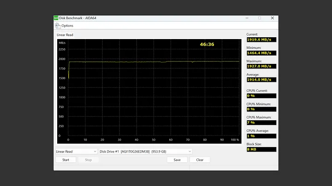Click the Save button
The height and width of the screenshot is (186, 332).
pos(177,160)
